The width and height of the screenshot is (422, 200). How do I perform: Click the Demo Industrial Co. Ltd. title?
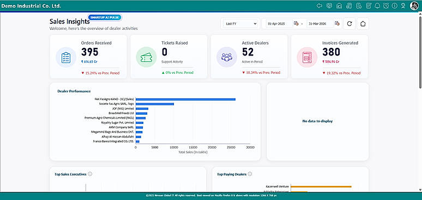31,5
